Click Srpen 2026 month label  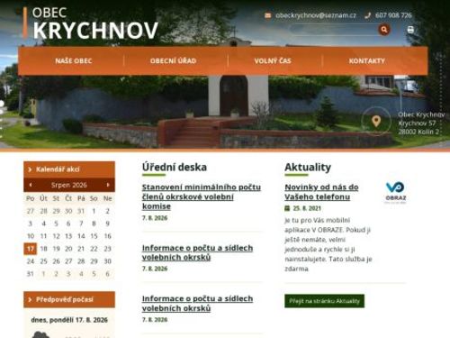tap(69, 185)
